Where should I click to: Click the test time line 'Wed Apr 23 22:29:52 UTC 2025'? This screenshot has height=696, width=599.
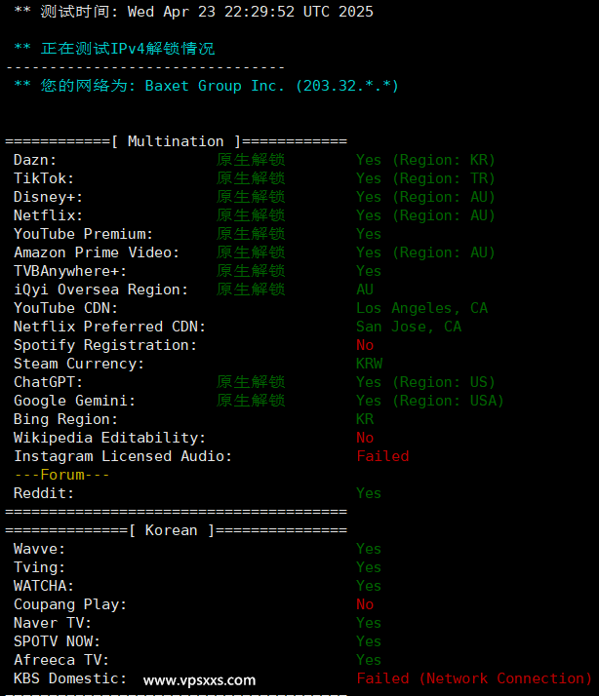[x=250, y=12]
